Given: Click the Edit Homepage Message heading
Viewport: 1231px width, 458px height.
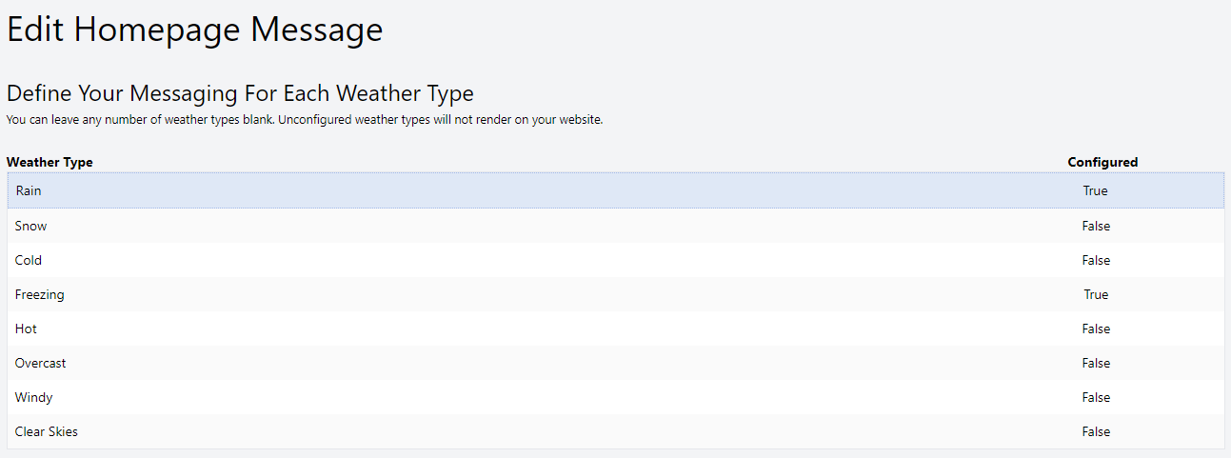Looking at the screenshot, I should (195, 30).
